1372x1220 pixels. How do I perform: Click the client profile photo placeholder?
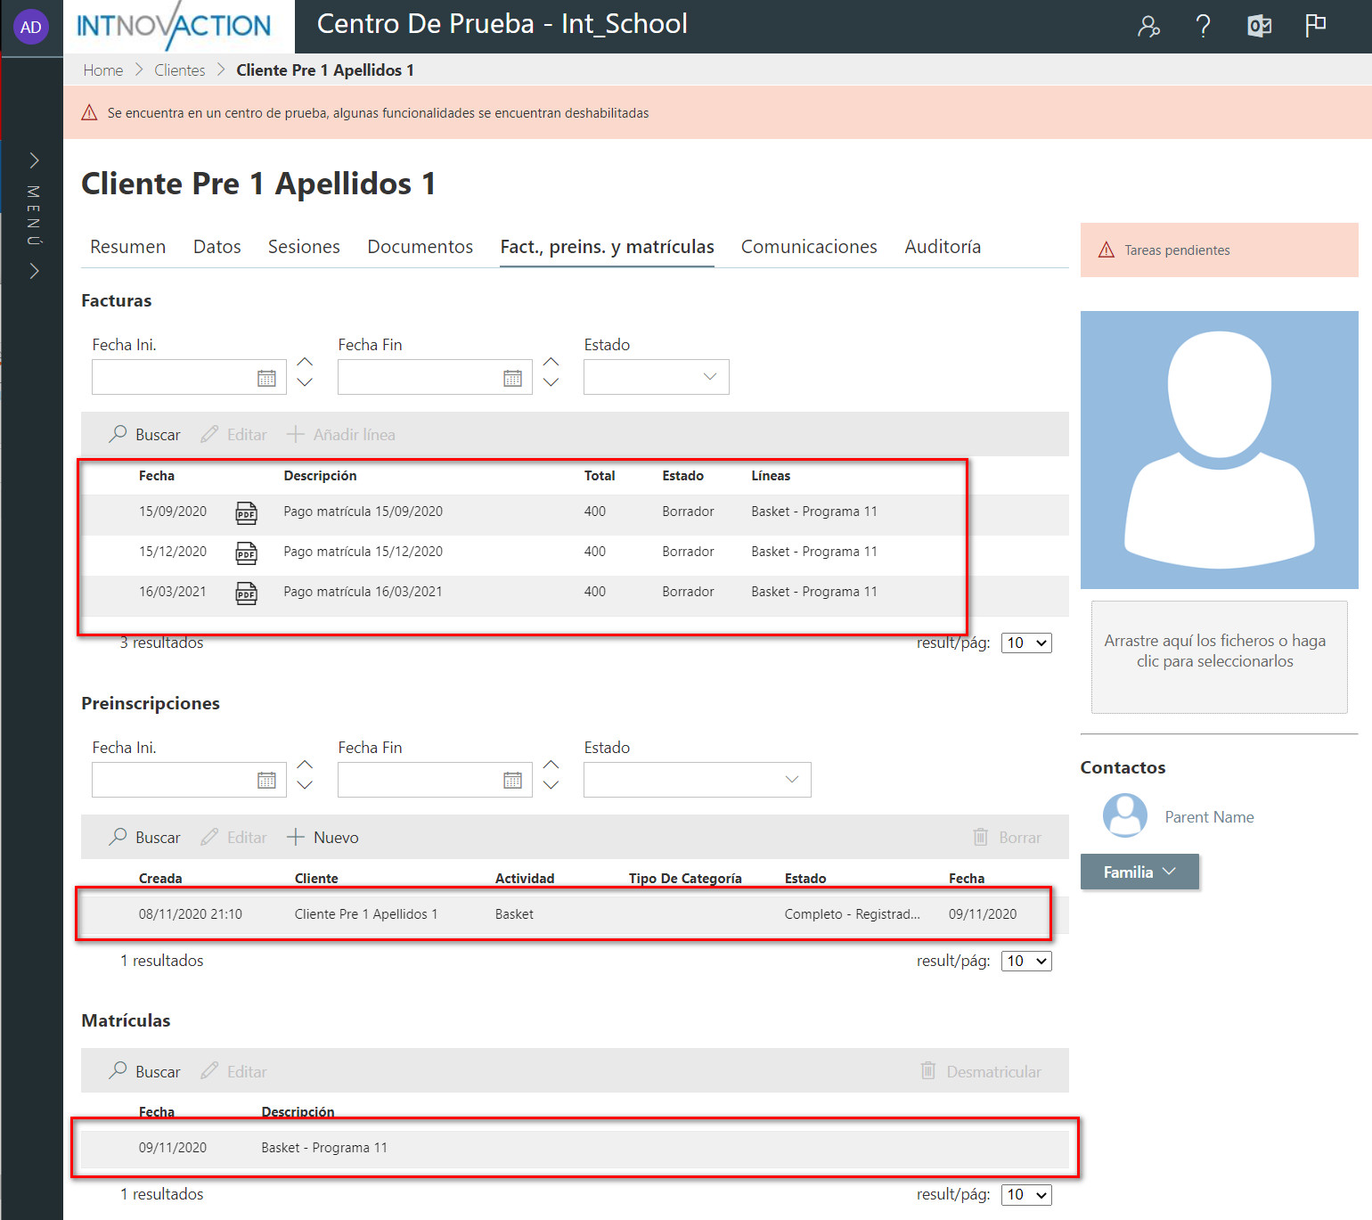1219,450
